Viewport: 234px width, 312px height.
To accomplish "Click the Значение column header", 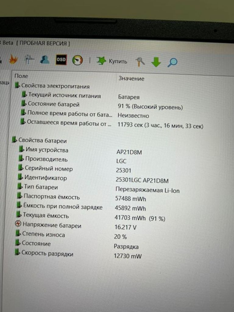I will click(131, 78).
